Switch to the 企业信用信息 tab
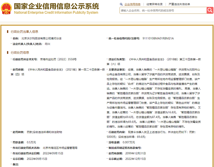 tap(132, 4)
